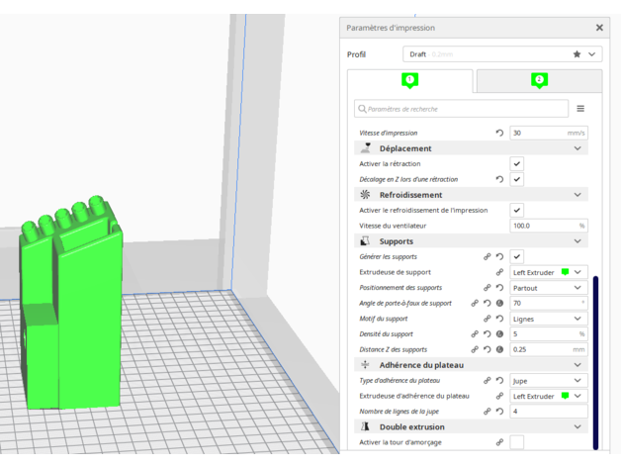Click info icon for Densité du support
Screen dimensions: 621x467
click(x=500, y=334)
